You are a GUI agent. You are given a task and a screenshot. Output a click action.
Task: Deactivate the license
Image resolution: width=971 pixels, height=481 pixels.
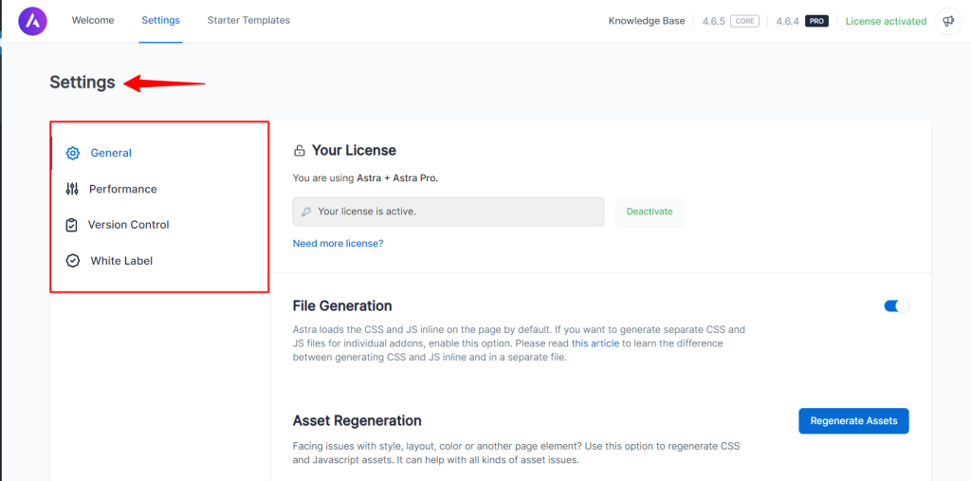click(x=650, y=212)
